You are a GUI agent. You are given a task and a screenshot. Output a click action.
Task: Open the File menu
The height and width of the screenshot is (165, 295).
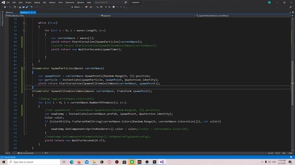click(8, 2)
